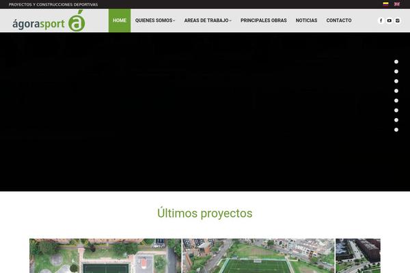
Task: Select the second slider navigation dot
Action: (x=396, y=71)
